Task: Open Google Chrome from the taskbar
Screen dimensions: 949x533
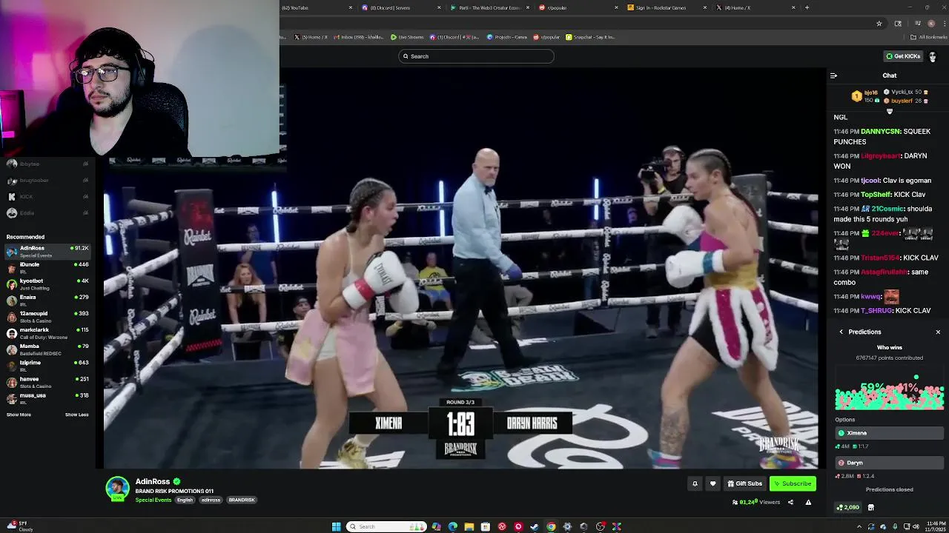Action: (x=551, y=526)
